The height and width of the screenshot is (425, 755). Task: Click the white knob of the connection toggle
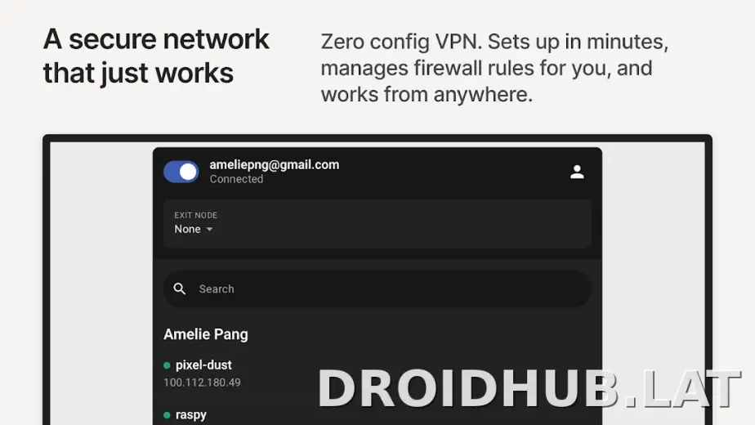pyautogui.click(x=188, y=172)
